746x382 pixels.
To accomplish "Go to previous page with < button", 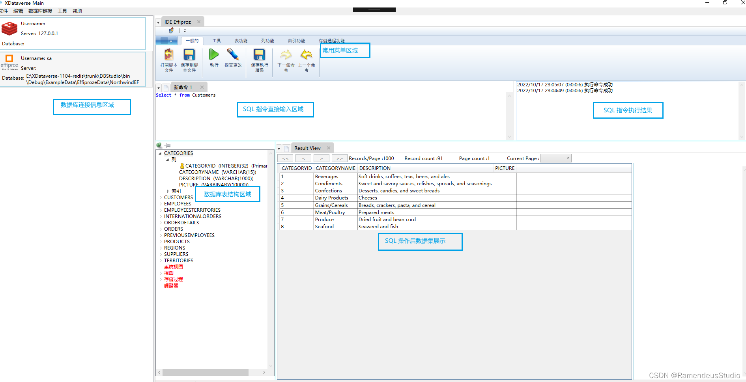I will tap(303, 158).
